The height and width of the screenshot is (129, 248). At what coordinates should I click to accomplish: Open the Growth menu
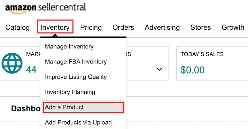(233, 28)
